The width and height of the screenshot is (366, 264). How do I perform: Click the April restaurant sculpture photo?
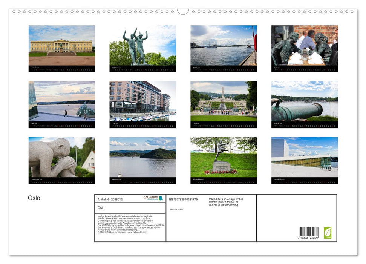click(304, 45)
